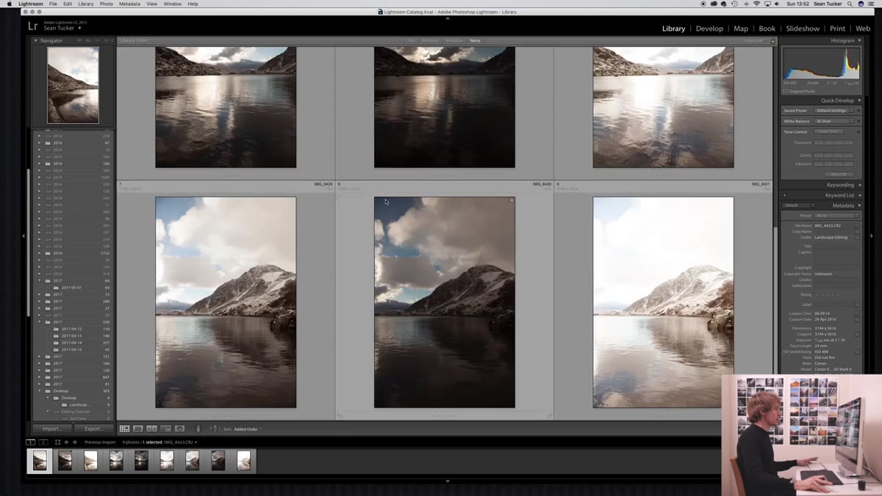Click the Wi-Fi status icon
882x496 pixels.
click(756, 4)
